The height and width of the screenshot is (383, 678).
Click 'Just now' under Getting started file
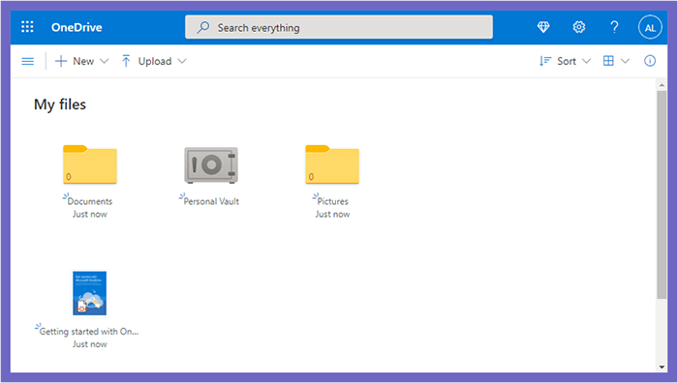pyautogui.click(x=89, y=344)
